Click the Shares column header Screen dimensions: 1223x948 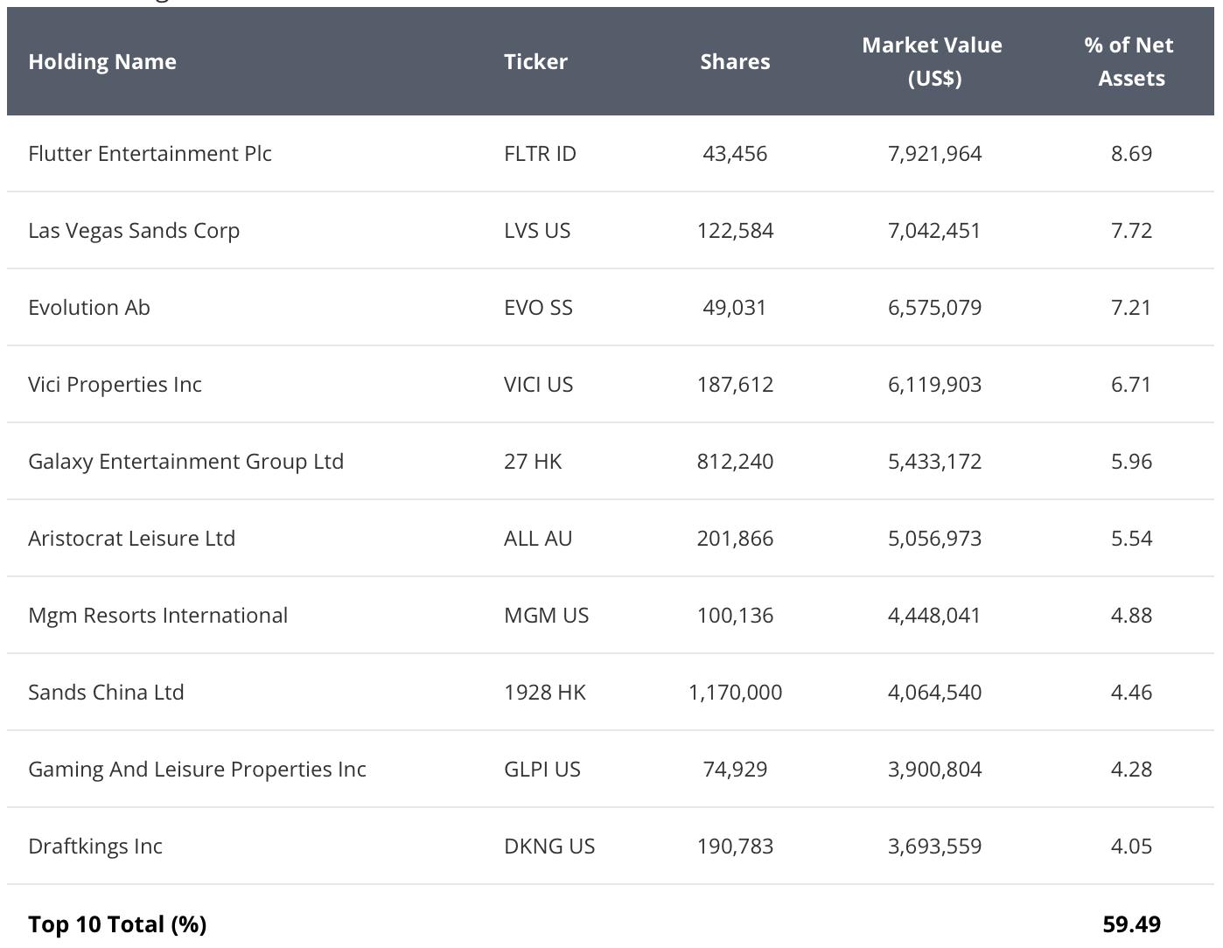tap(735, 61)
